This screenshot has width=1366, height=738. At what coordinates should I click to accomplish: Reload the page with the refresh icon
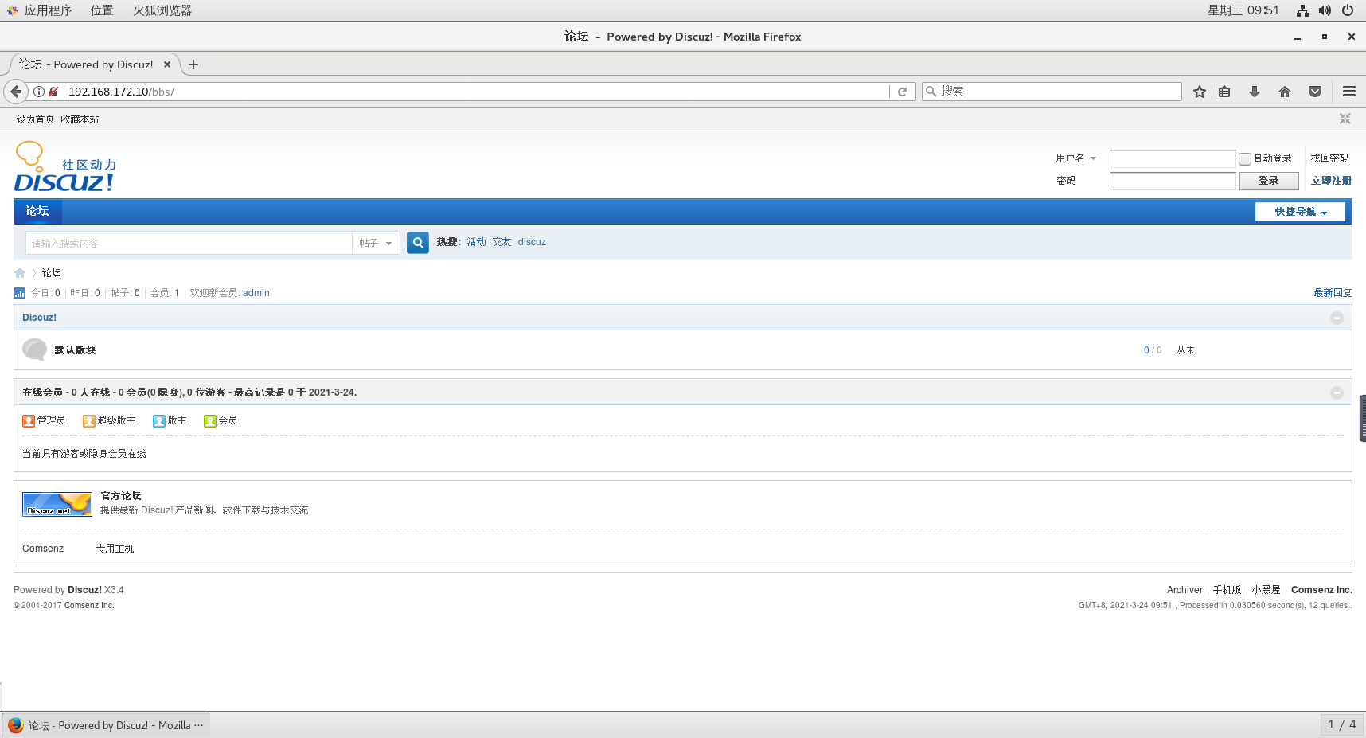tap(902, 92)
